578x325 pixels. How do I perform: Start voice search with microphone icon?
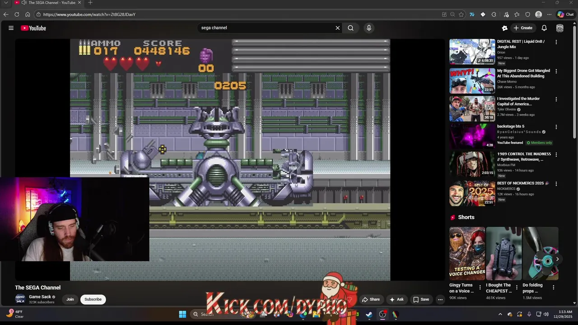[x=369, y=28]
